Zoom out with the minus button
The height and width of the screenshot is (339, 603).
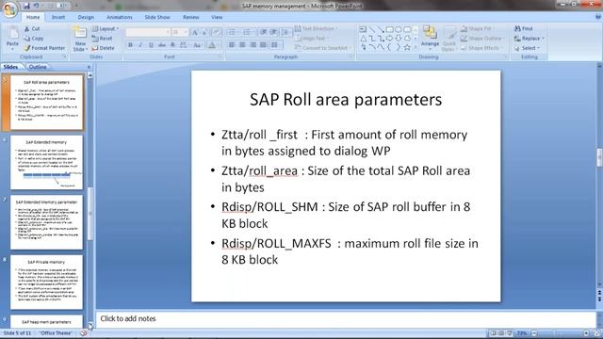[x=534, y=333]
